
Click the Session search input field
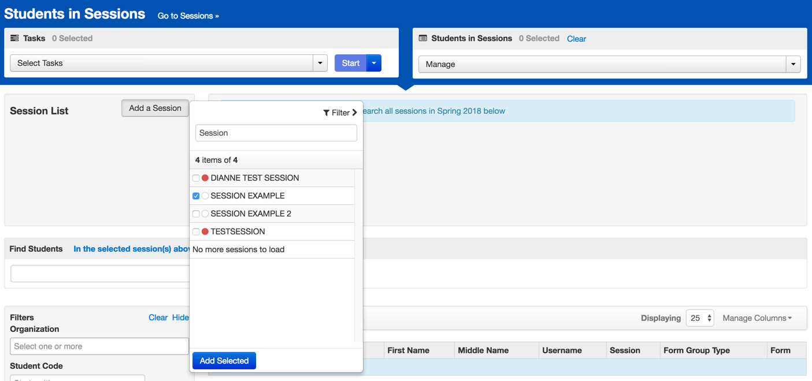tap(276, 133)
